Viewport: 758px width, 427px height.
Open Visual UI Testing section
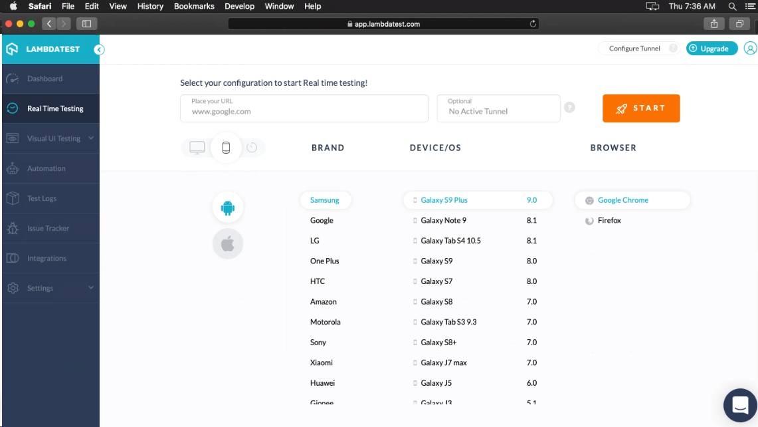point(50,138)
